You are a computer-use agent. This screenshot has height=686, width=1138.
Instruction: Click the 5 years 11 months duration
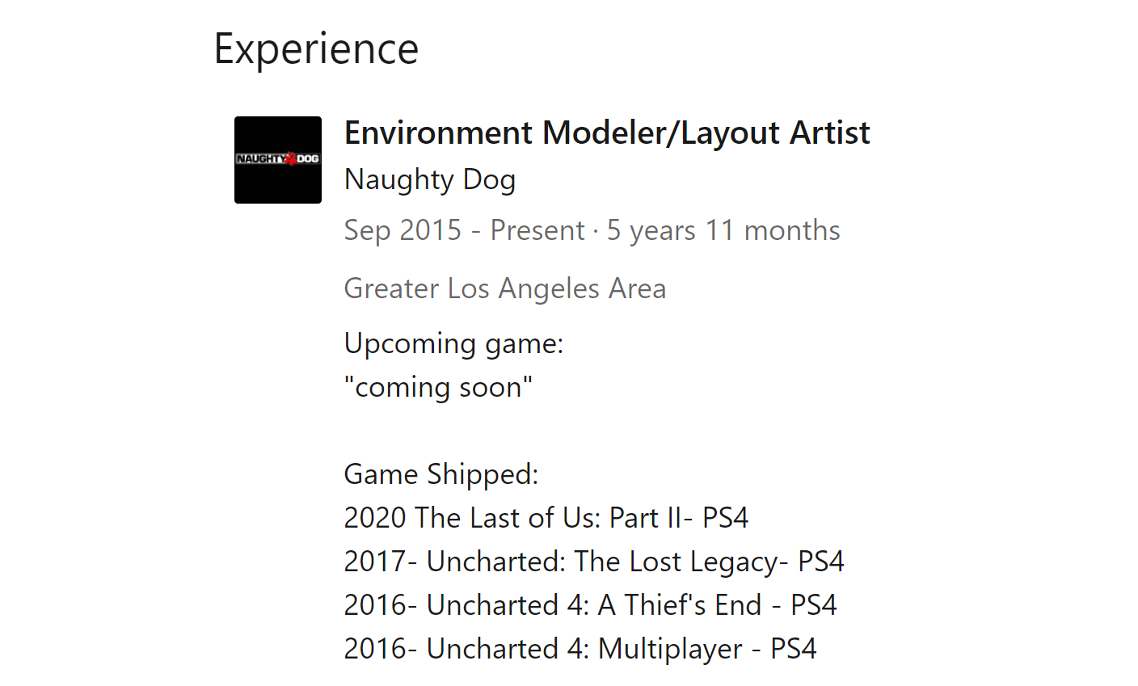pos(723,231)
